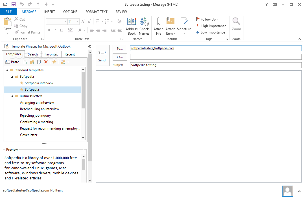Collapse Template Phrases pane with double chevron
This screenshot has width=304, height=198.
pyautogui.click(x=89, y=46)
